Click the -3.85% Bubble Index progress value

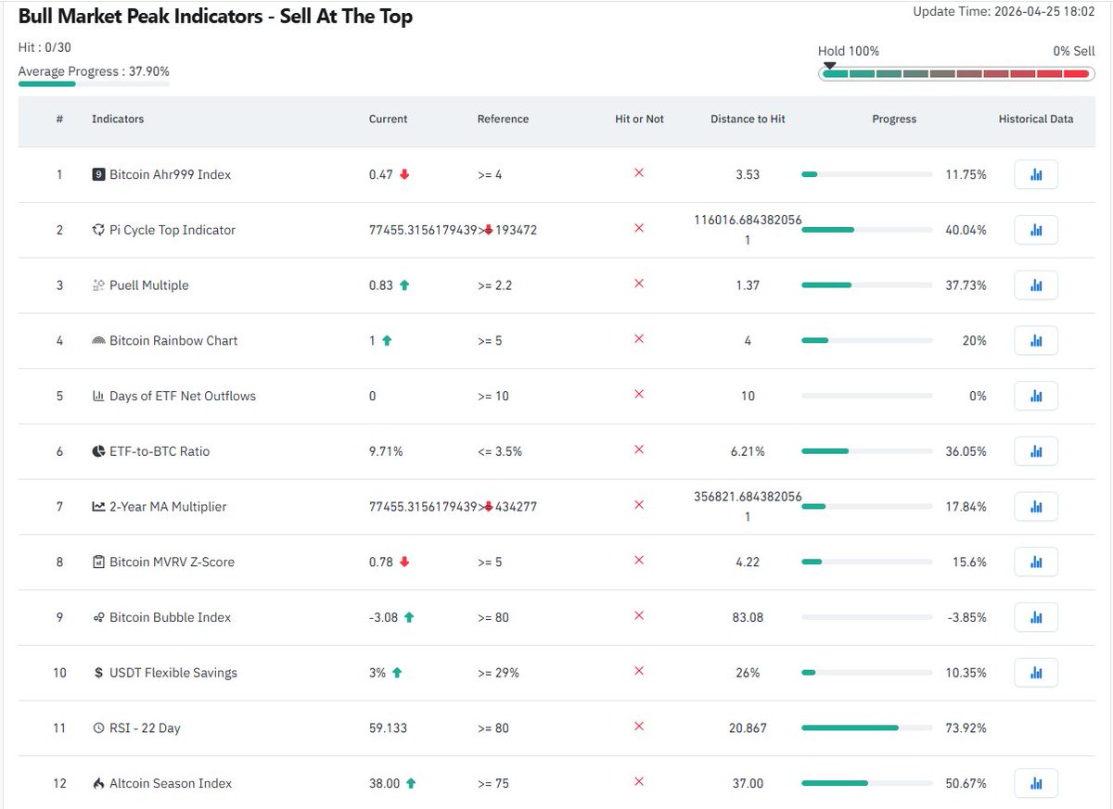tap(967, 617)
